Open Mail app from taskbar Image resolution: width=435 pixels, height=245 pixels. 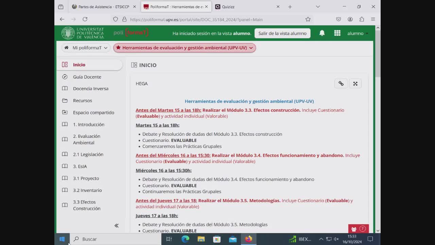coord(233,239)
